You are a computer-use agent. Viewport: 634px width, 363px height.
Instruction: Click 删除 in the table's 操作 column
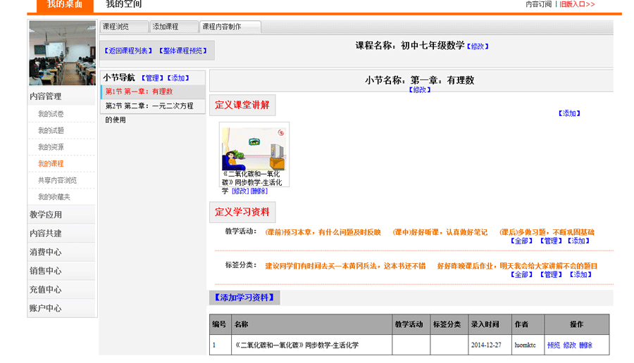click(x=586, y=345)
